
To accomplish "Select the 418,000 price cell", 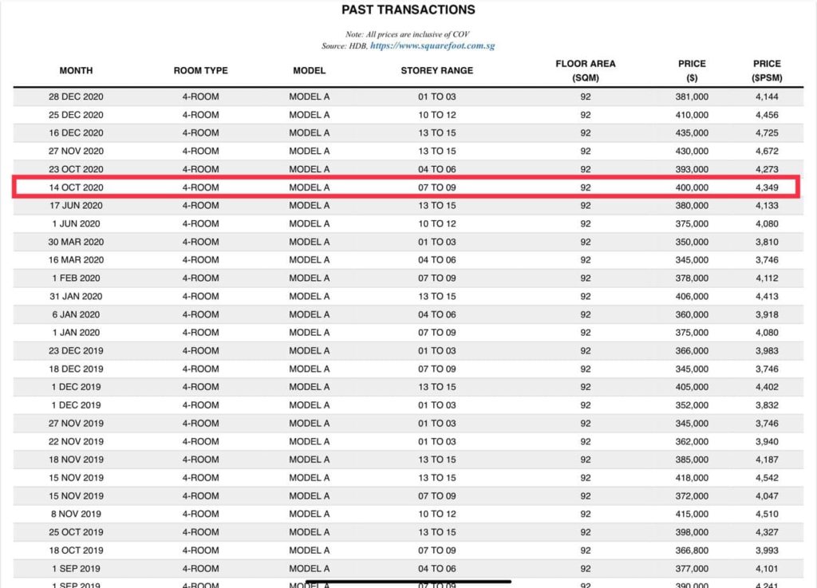I will [x=691, y=478].
